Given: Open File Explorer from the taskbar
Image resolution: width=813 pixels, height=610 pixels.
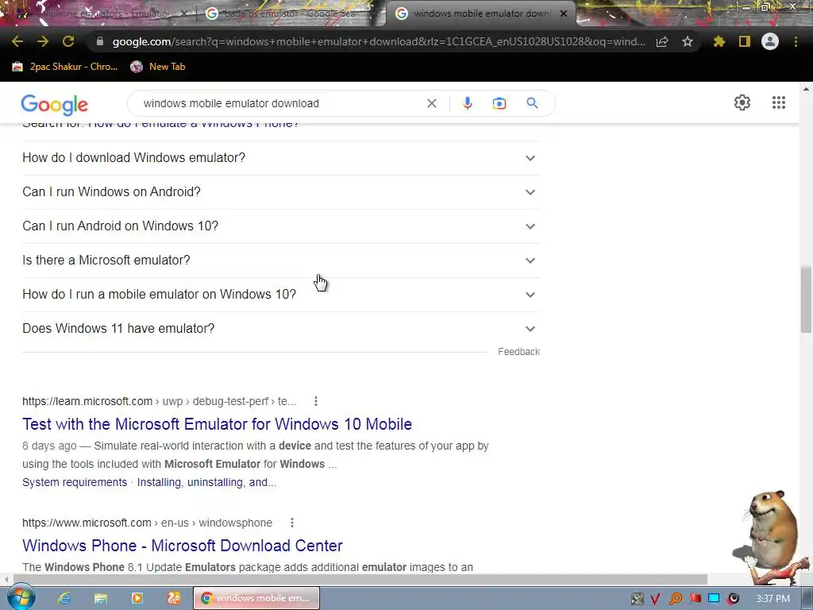Looking at the screenshot, I should click(101, 598).
